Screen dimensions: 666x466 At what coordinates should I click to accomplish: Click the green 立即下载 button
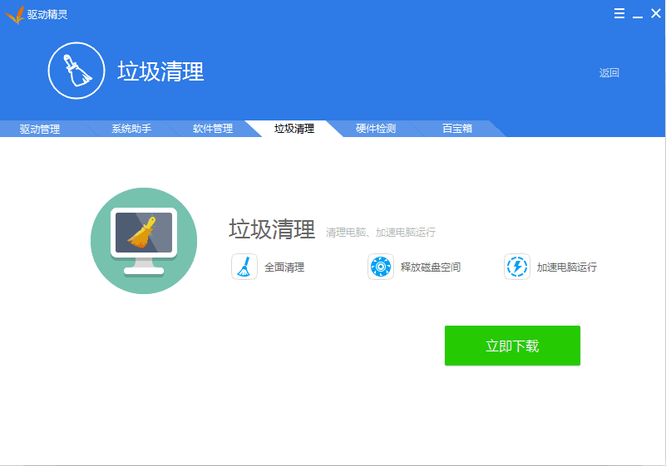click(x=512, y=346)
